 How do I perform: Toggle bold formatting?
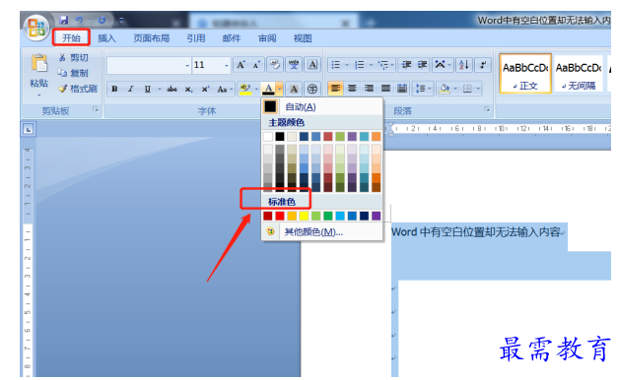114,89
